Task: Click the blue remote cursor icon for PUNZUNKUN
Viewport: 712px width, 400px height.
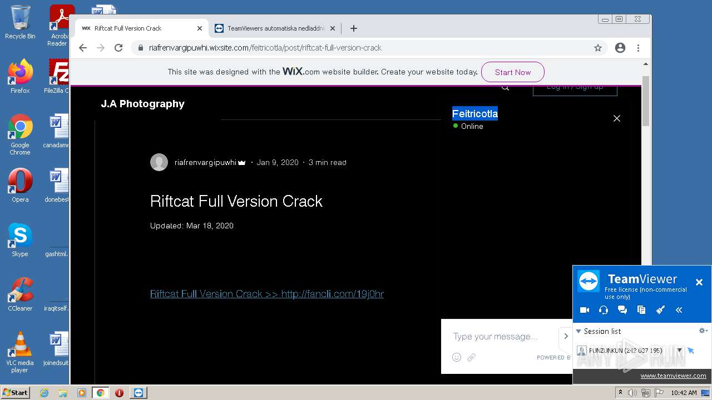Action: click(691, 351)
